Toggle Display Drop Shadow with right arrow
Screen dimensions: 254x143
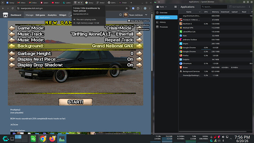pos(139,65)
